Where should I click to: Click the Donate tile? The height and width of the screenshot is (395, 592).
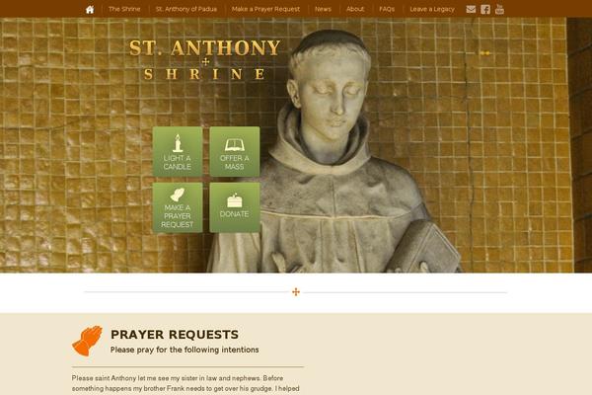click(x=235, y=207)
